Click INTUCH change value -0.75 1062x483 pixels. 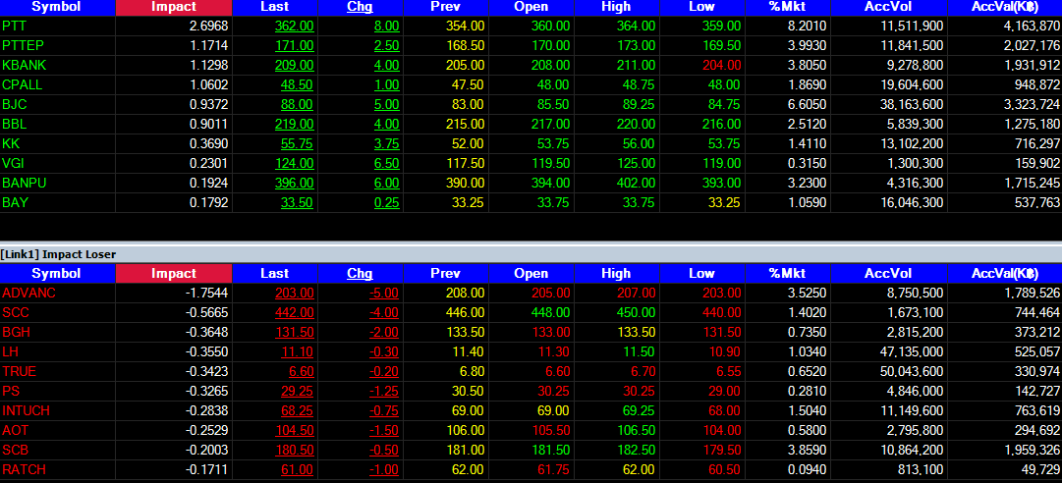coord(383,410)
